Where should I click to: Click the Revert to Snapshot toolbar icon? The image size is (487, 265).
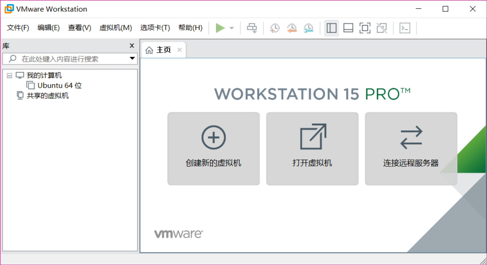292,28
